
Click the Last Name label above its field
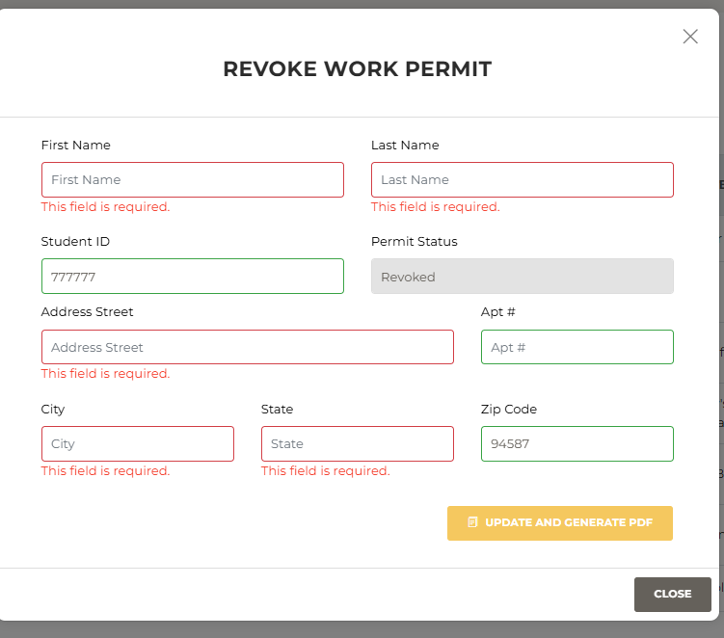(405, 145)
